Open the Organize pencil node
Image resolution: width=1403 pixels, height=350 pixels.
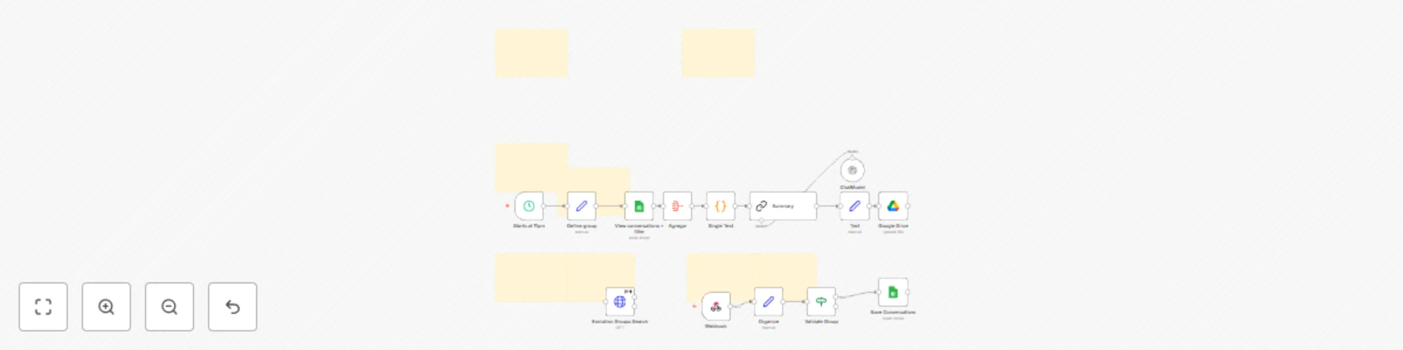769,302
